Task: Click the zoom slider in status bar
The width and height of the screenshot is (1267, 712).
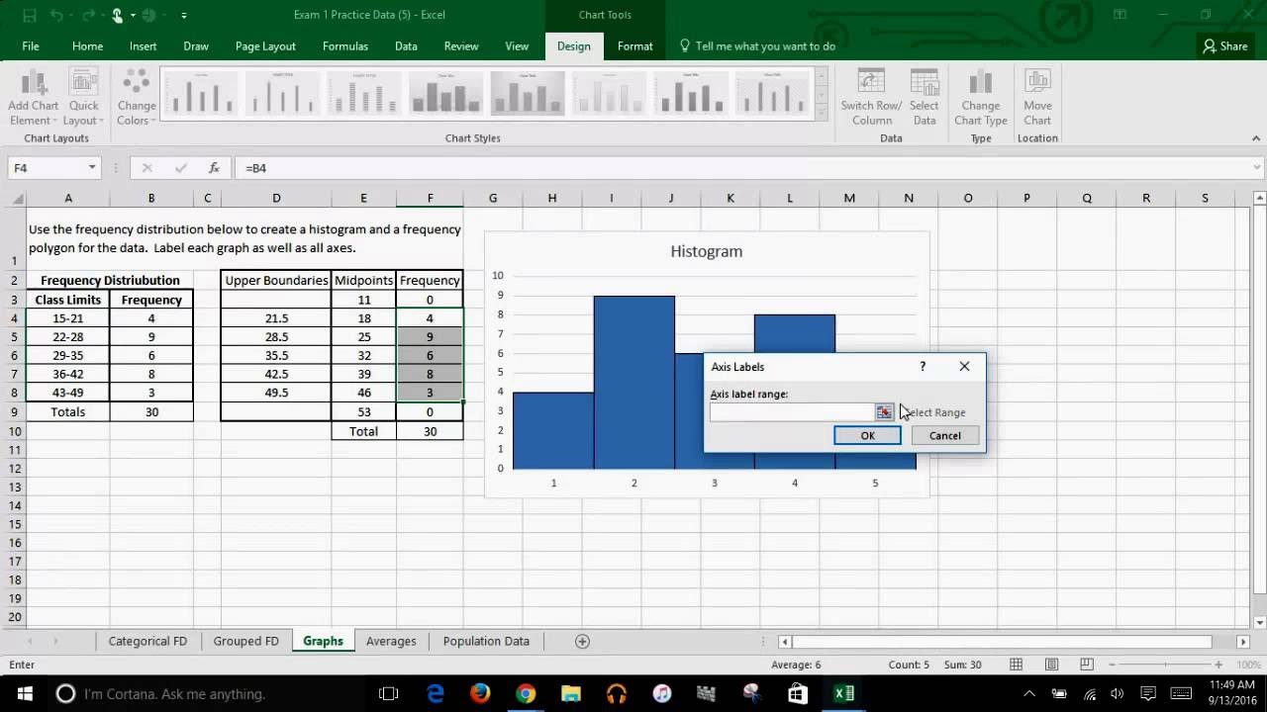Action: [1166, 665]
